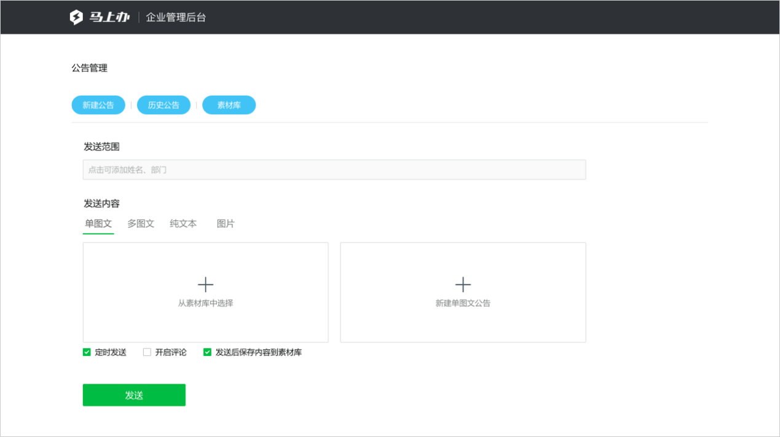Click the 从素材库中选择 card label
This screenshot has width=780, height=437.
(x=205, y=303)
